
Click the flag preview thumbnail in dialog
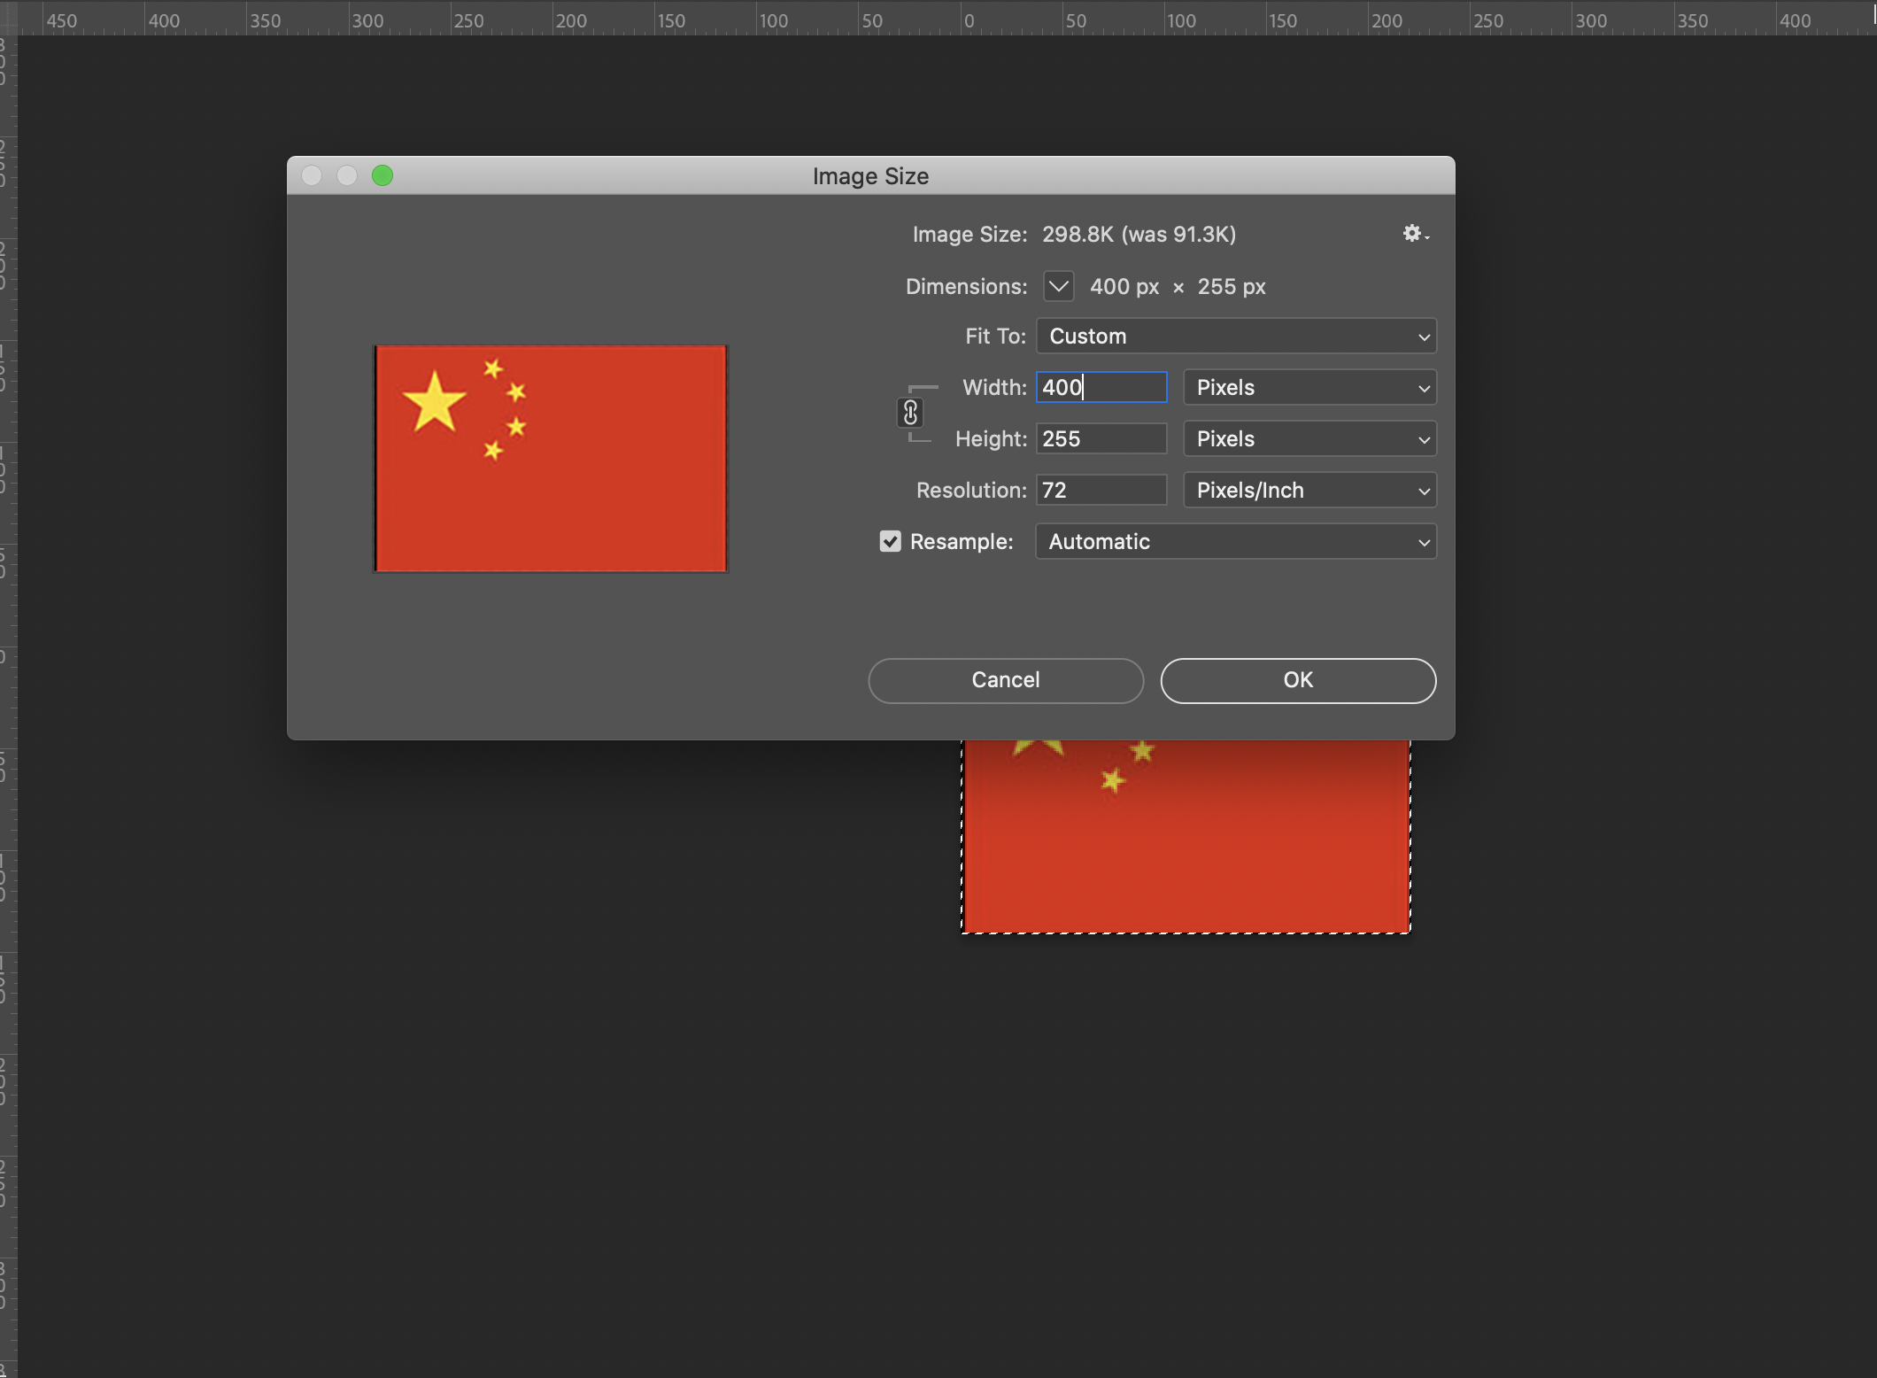point(551,459)
